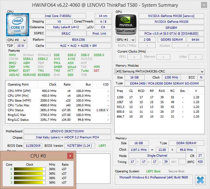The width and height of the screenshot is (210, 189).
Task: Click the Prod. Unit field
Action: (x=99, y=34)
